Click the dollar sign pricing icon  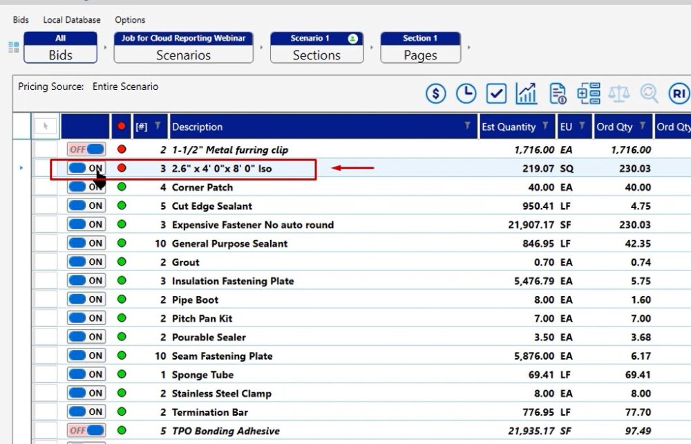(435, 93)
